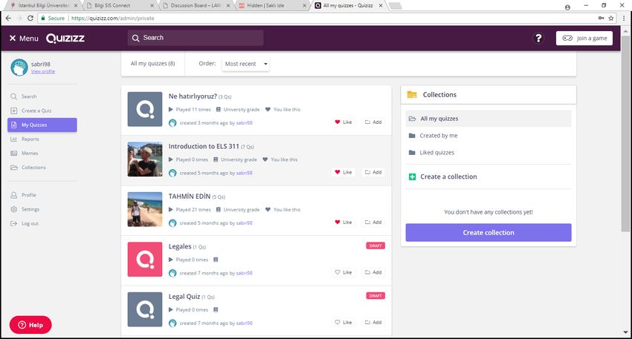This screenshot has width=632, height=339.
Task: Open the Most recent order dropdown
Action: [245, 64]
